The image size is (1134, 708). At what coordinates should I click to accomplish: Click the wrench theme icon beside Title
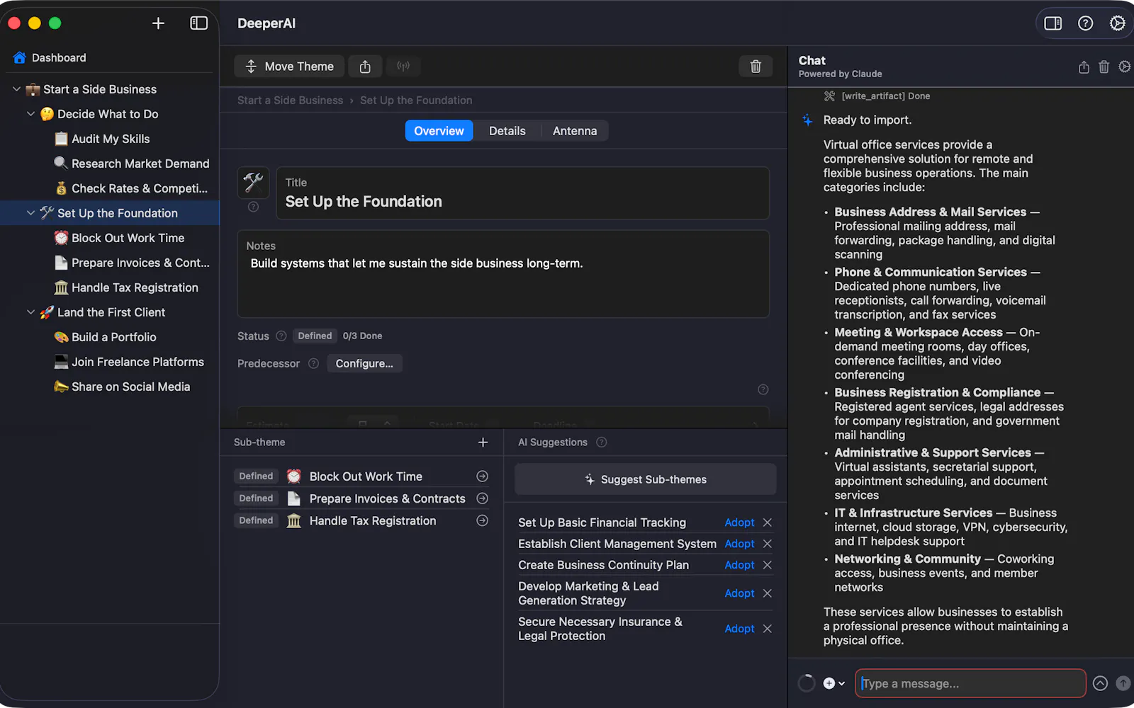point(253,183)
